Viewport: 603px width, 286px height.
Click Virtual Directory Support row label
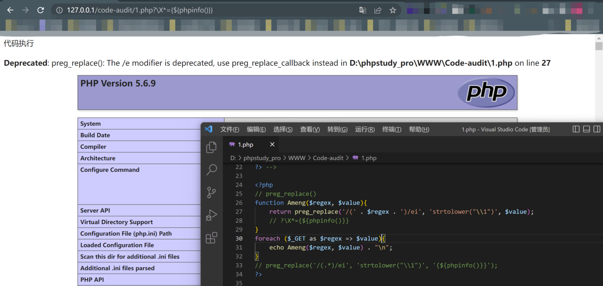tap(117, 222)
